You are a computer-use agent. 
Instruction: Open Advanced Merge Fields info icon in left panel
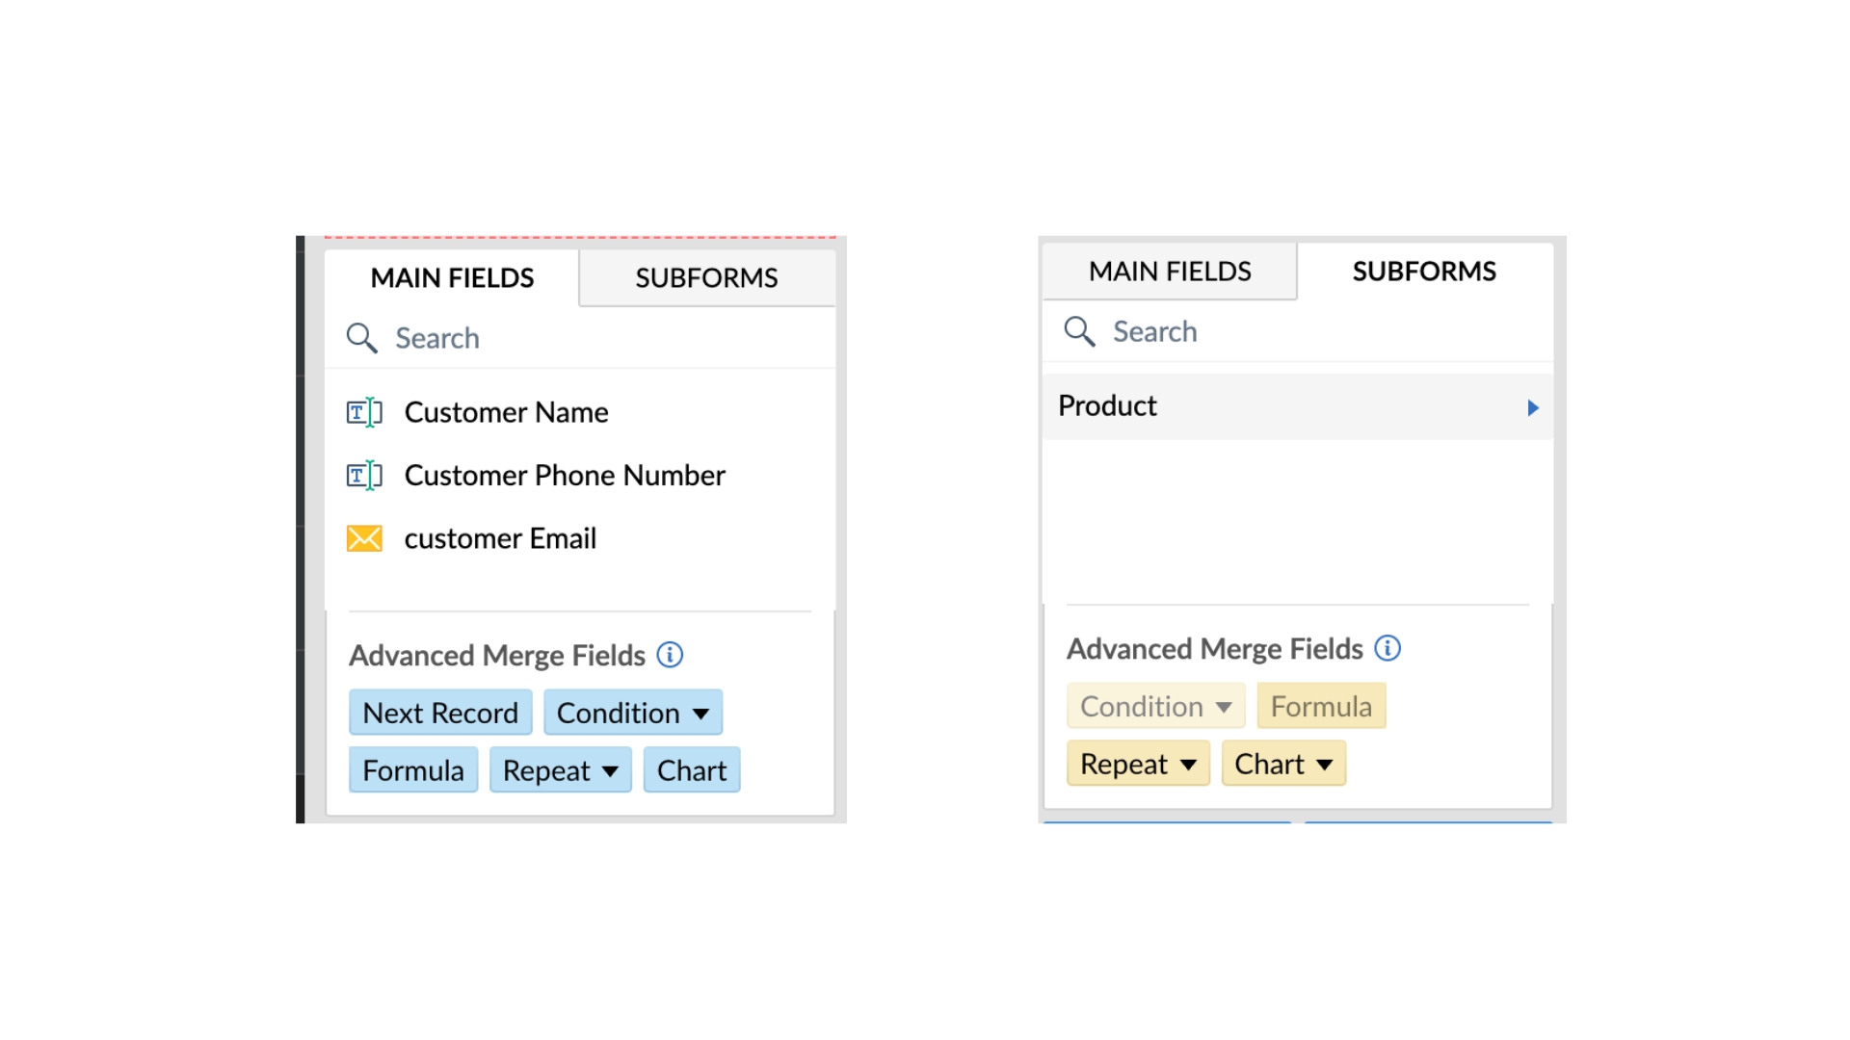click(x=670, y=655)
